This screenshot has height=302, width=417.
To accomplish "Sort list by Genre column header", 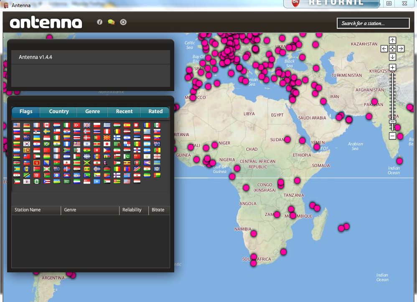I will click(90, 210).
